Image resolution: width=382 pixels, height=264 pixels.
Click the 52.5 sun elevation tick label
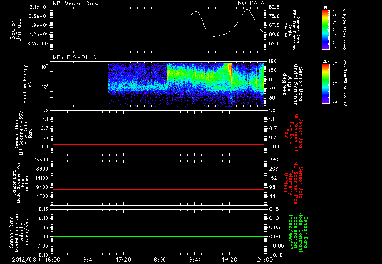pyautogui.click(x=274, y=44)
